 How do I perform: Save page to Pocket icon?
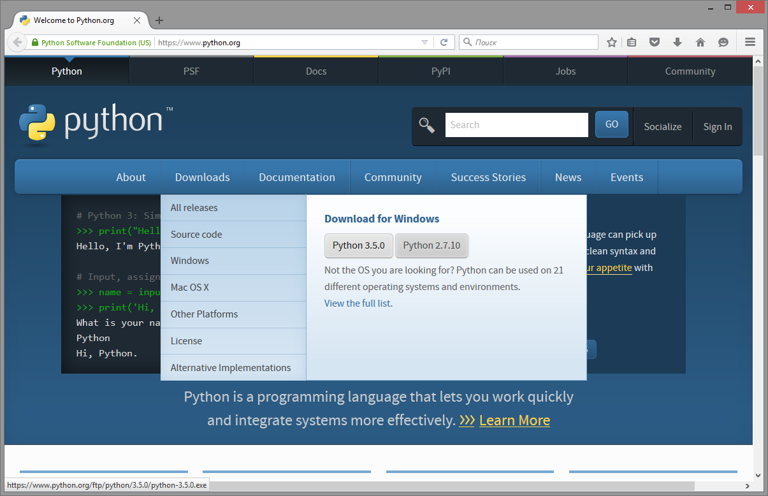[x=655, y=42]
